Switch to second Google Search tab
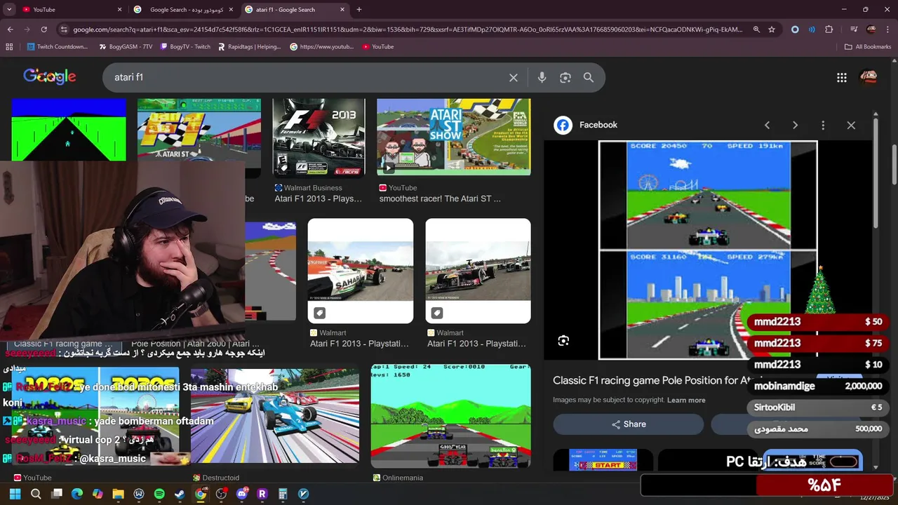Image resolution: width=898 pixels, height=505 pixels. coord(184,10)
